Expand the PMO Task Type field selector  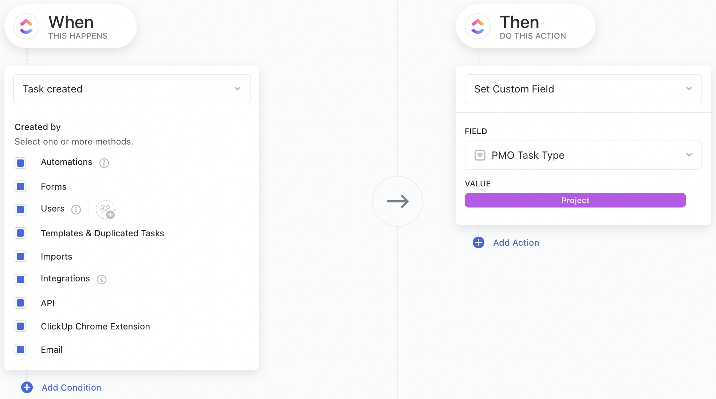point(689,155)
